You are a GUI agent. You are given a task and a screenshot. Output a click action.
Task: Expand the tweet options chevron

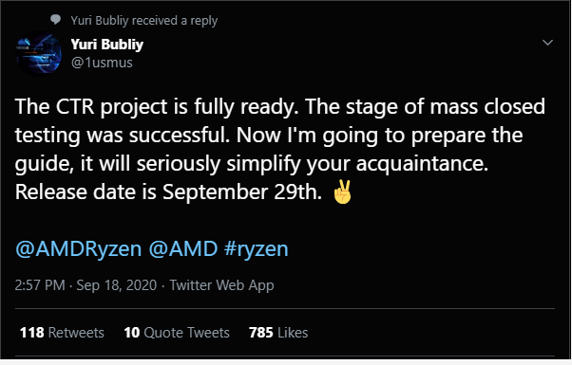pyautogui.click(x=547, y=43)
